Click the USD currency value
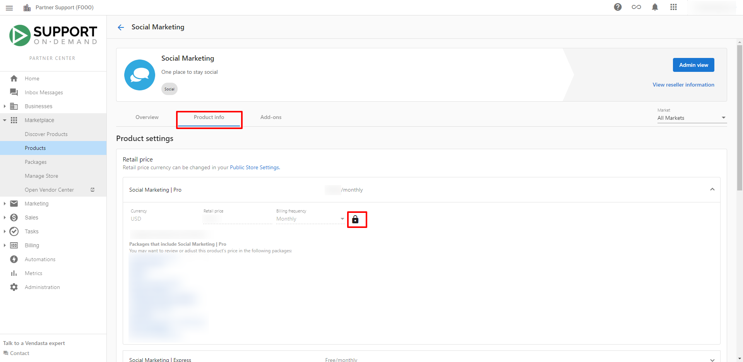 pyautogui.click(x=136, y=219)
